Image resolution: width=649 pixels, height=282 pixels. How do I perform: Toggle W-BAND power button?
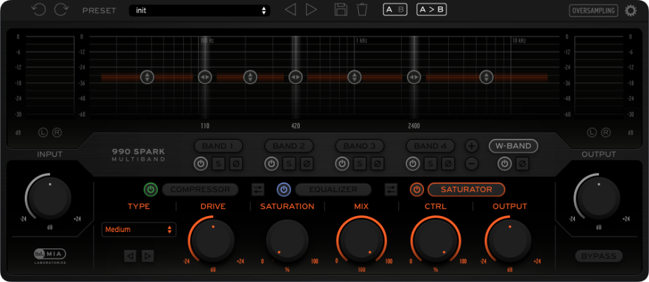coord(504,163)
